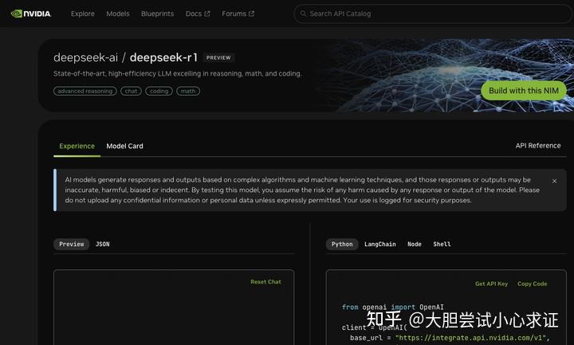Switch to the Model Card tab
This screenshot has height=345, width=574.
click(x=125, y=146)
